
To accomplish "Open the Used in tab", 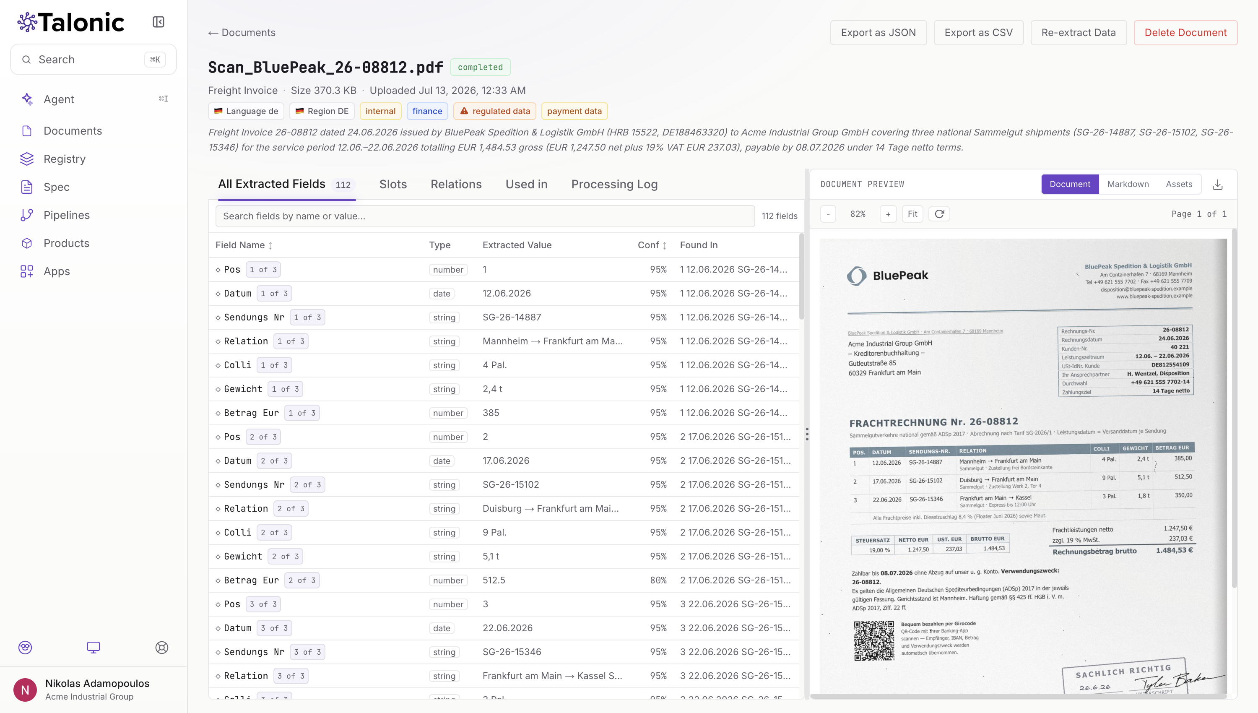I will (x=527, y=184).
